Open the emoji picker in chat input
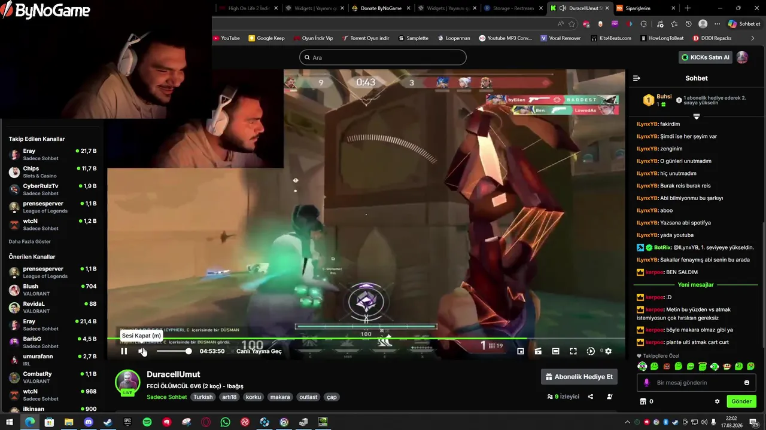Image resolution: width=766 pixels, height=430 pixels. coord(747,383)
